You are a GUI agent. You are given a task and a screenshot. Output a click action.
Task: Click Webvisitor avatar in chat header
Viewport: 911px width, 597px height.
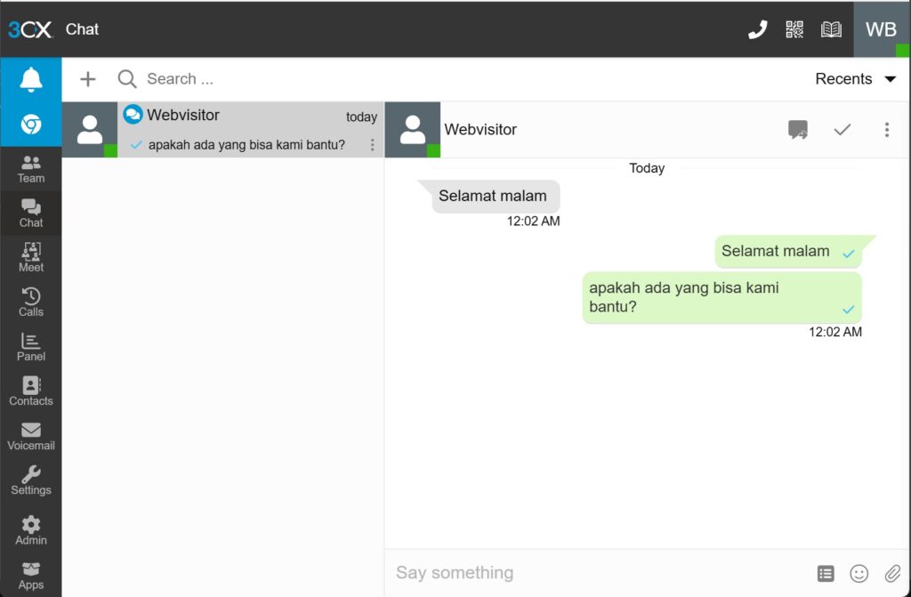coord(413,130)
